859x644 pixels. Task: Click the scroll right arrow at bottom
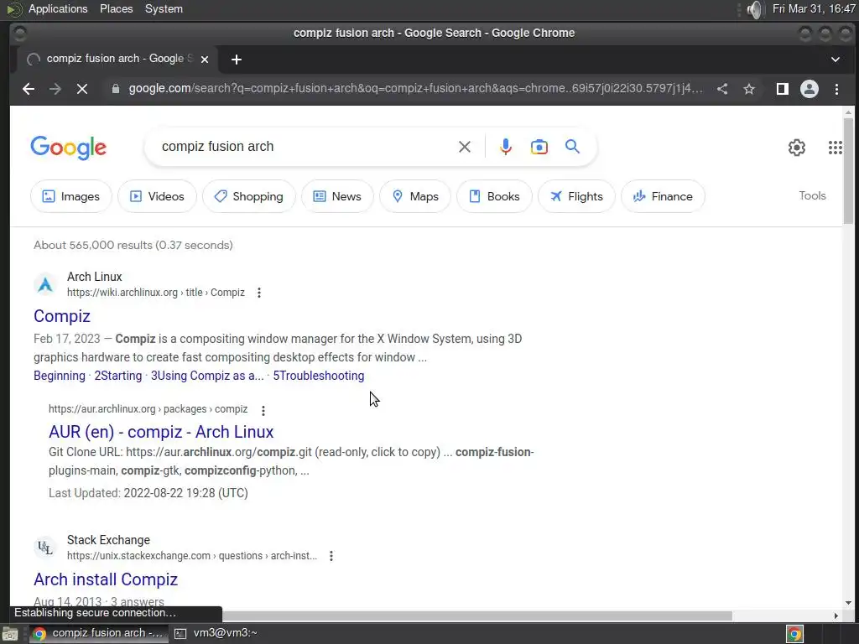point(836,616)
